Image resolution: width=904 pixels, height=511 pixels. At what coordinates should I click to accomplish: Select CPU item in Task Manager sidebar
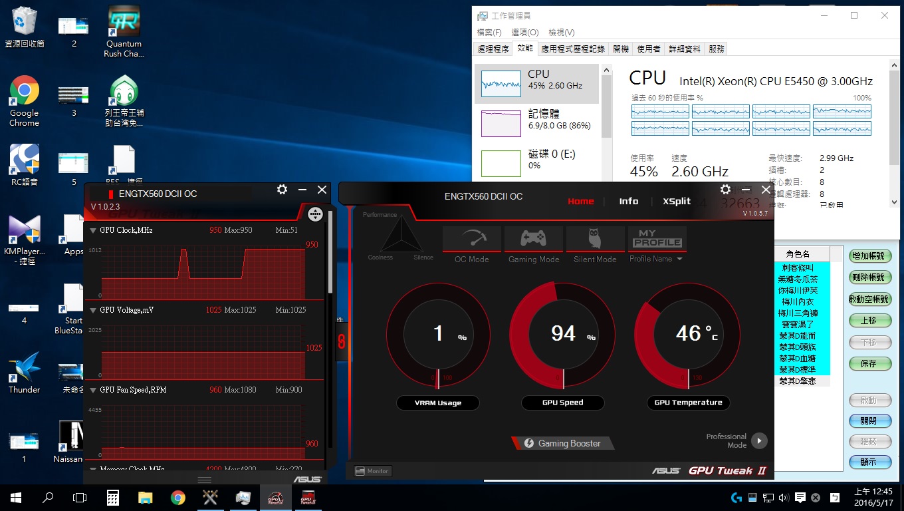click(x=537, y=84)
